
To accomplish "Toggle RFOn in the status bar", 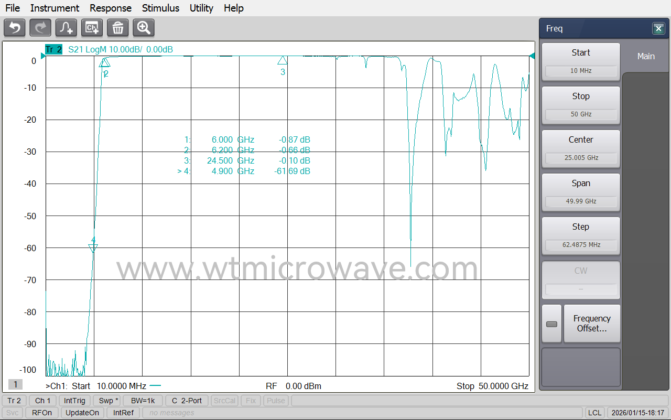I will tap(41, 413).
